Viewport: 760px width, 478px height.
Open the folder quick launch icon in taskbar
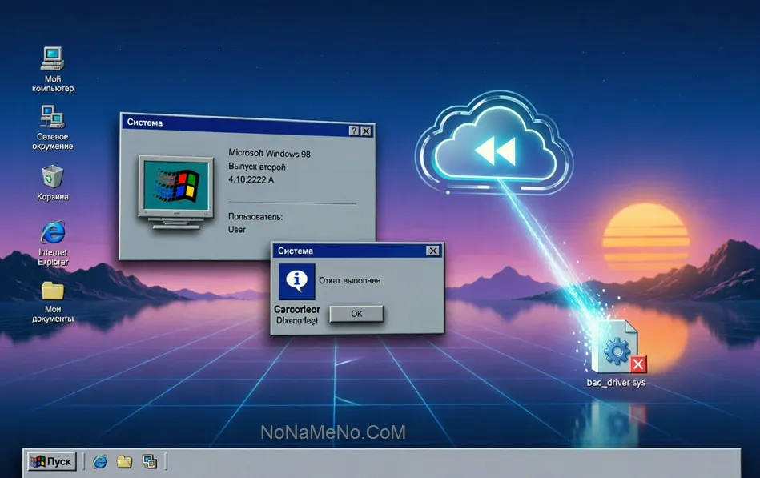coord(125,461)
